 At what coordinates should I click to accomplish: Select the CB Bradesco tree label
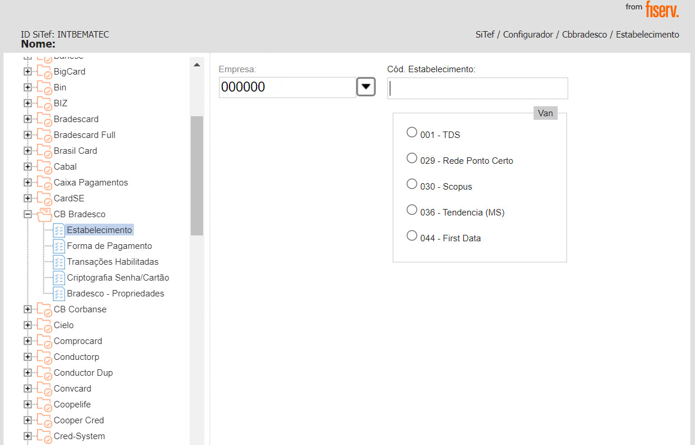click(x=80, y=214)
